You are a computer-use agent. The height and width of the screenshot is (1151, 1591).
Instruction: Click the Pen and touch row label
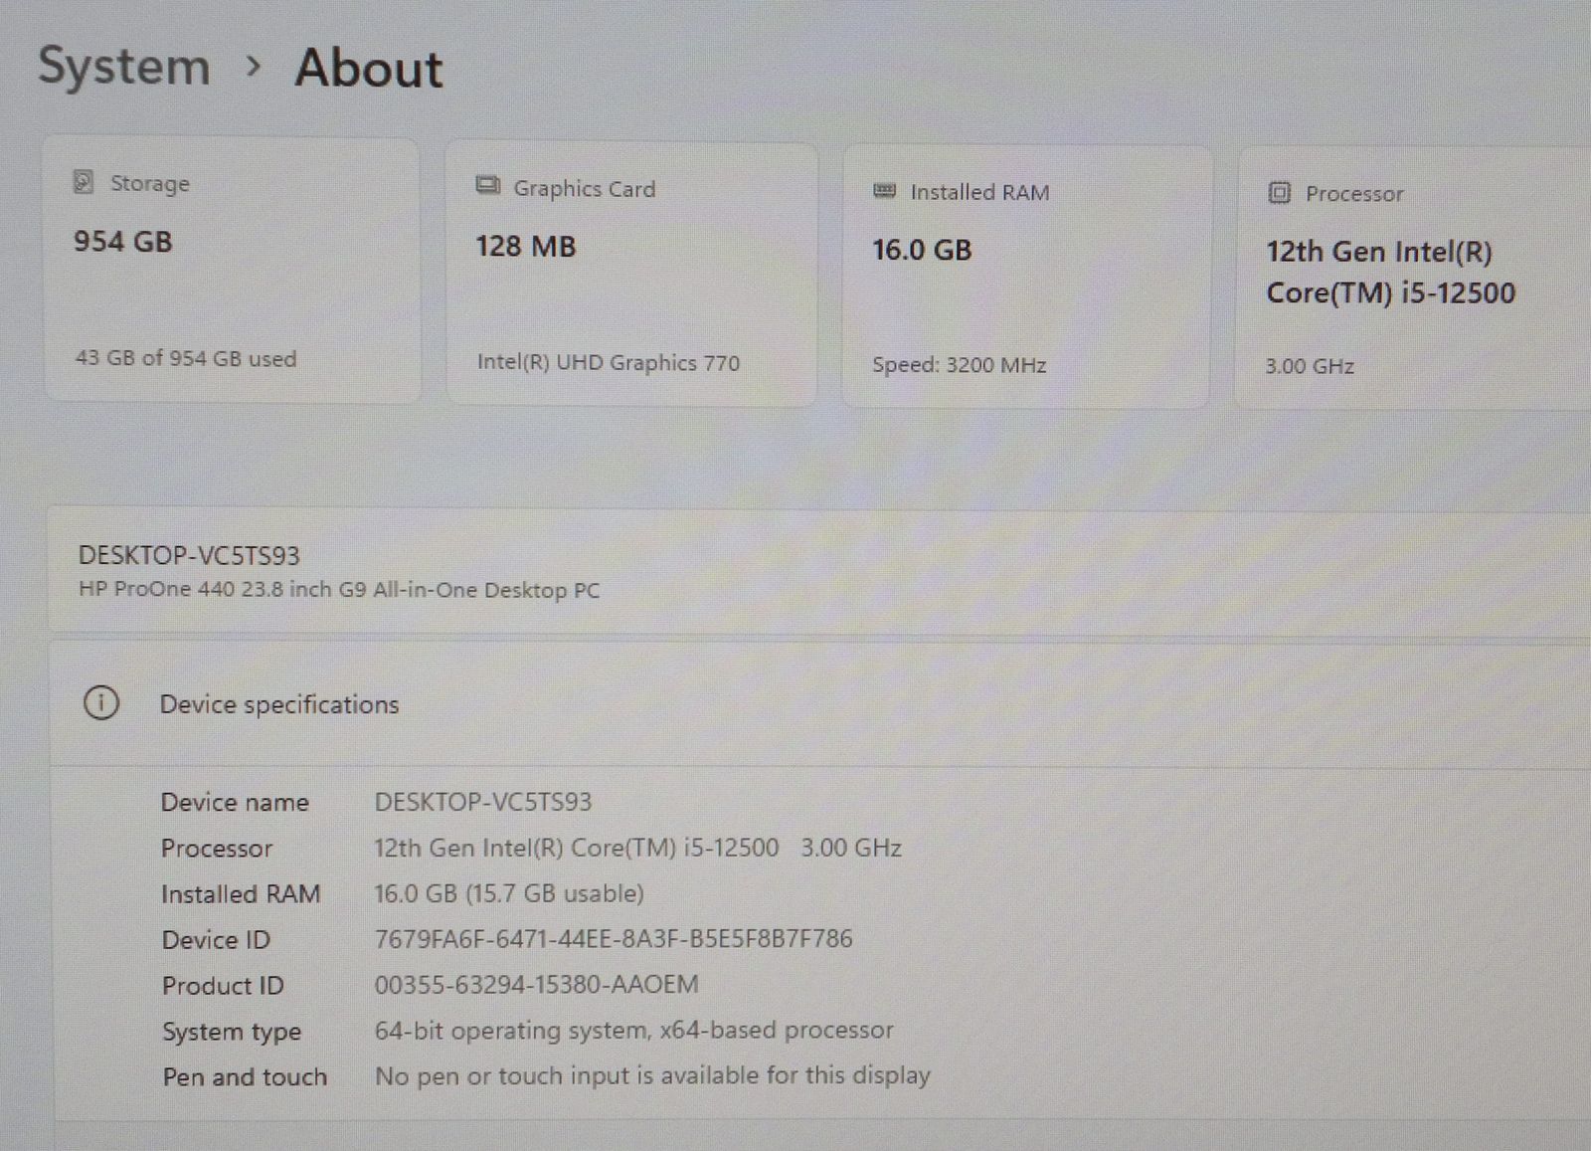[245, 1076]
